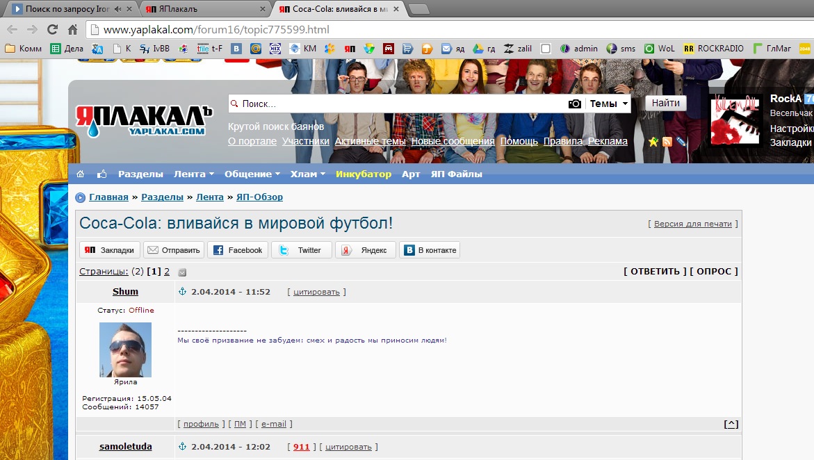Screen dimensions: 814x460
Task: Share via the Яндекс button
Action: (x=366, y=249)
